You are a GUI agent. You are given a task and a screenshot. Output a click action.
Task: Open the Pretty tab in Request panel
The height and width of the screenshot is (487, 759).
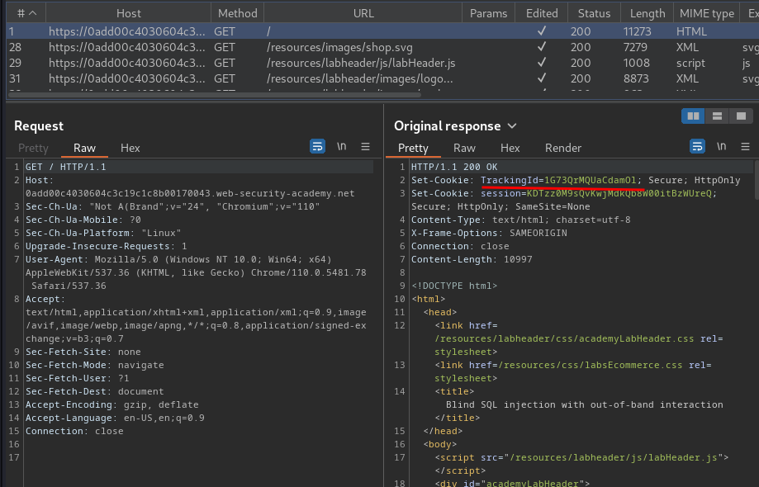pos(33,148)
